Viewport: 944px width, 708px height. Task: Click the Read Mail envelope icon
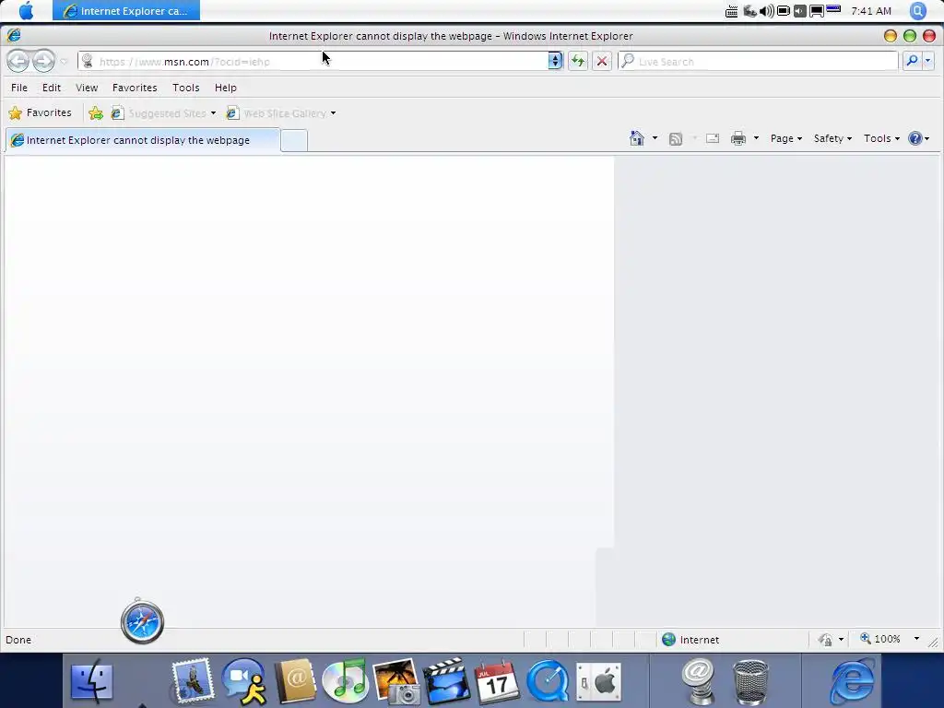713,138
